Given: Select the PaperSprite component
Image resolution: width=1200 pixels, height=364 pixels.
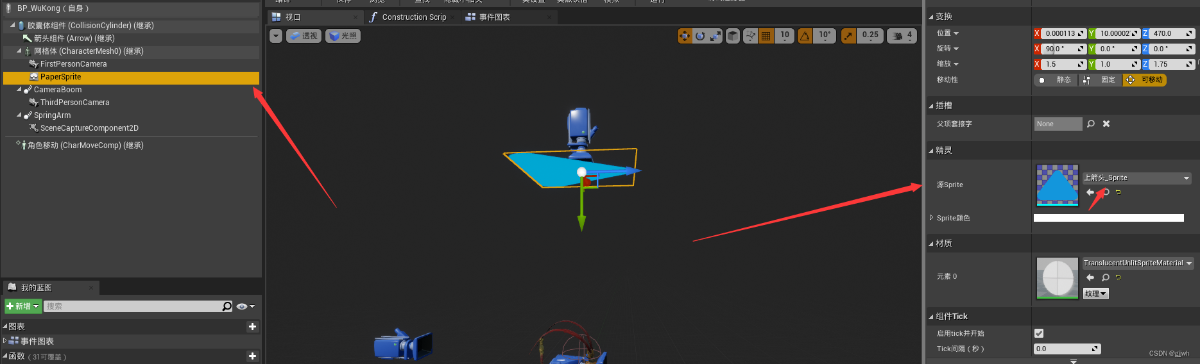Looking at the screenshot, I should point(131,77).
